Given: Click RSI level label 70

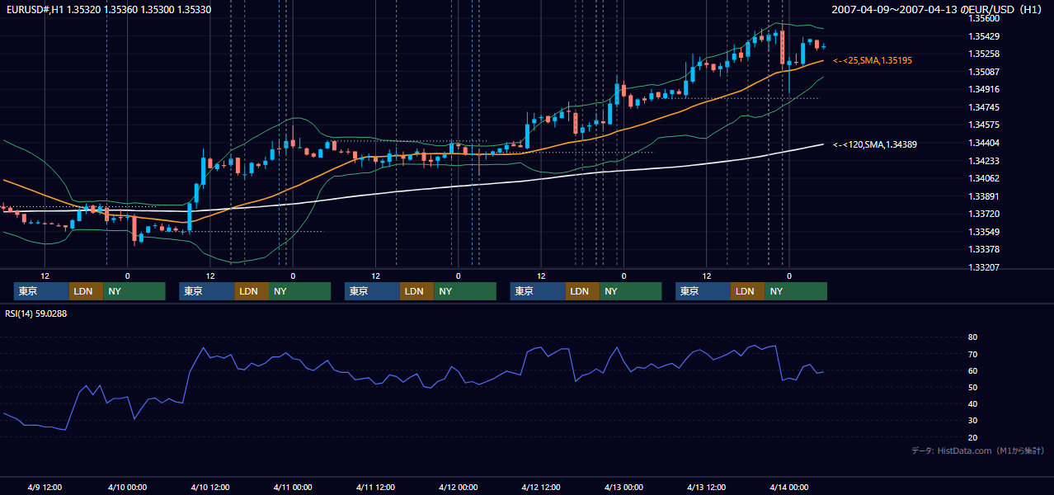Looking at the screenshot, I should pyautogui.click(x=972, y=354).
